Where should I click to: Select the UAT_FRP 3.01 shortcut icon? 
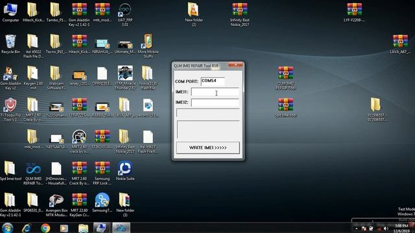(x=125, y=14)
